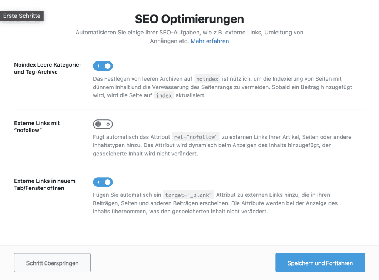Turn off open external links in new tab
379x280 pixels.
pyautogui.click(x=103, y=182)
